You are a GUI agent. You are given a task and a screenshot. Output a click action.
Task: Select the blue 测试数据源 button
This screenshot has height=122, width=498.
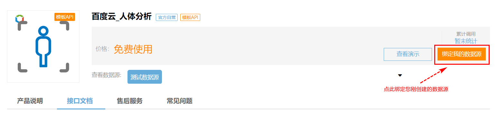pos(145,77)
